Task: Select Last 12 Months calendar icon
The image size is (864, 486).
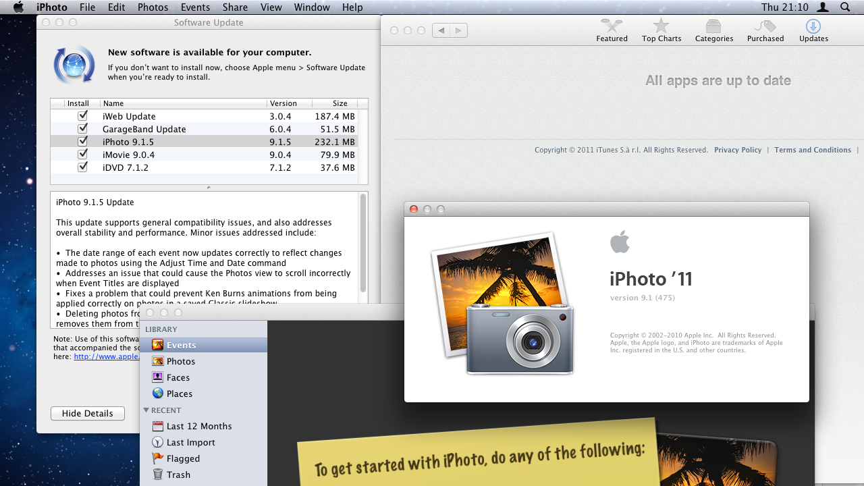Action: pyautogui.click(x=157, y=426)
